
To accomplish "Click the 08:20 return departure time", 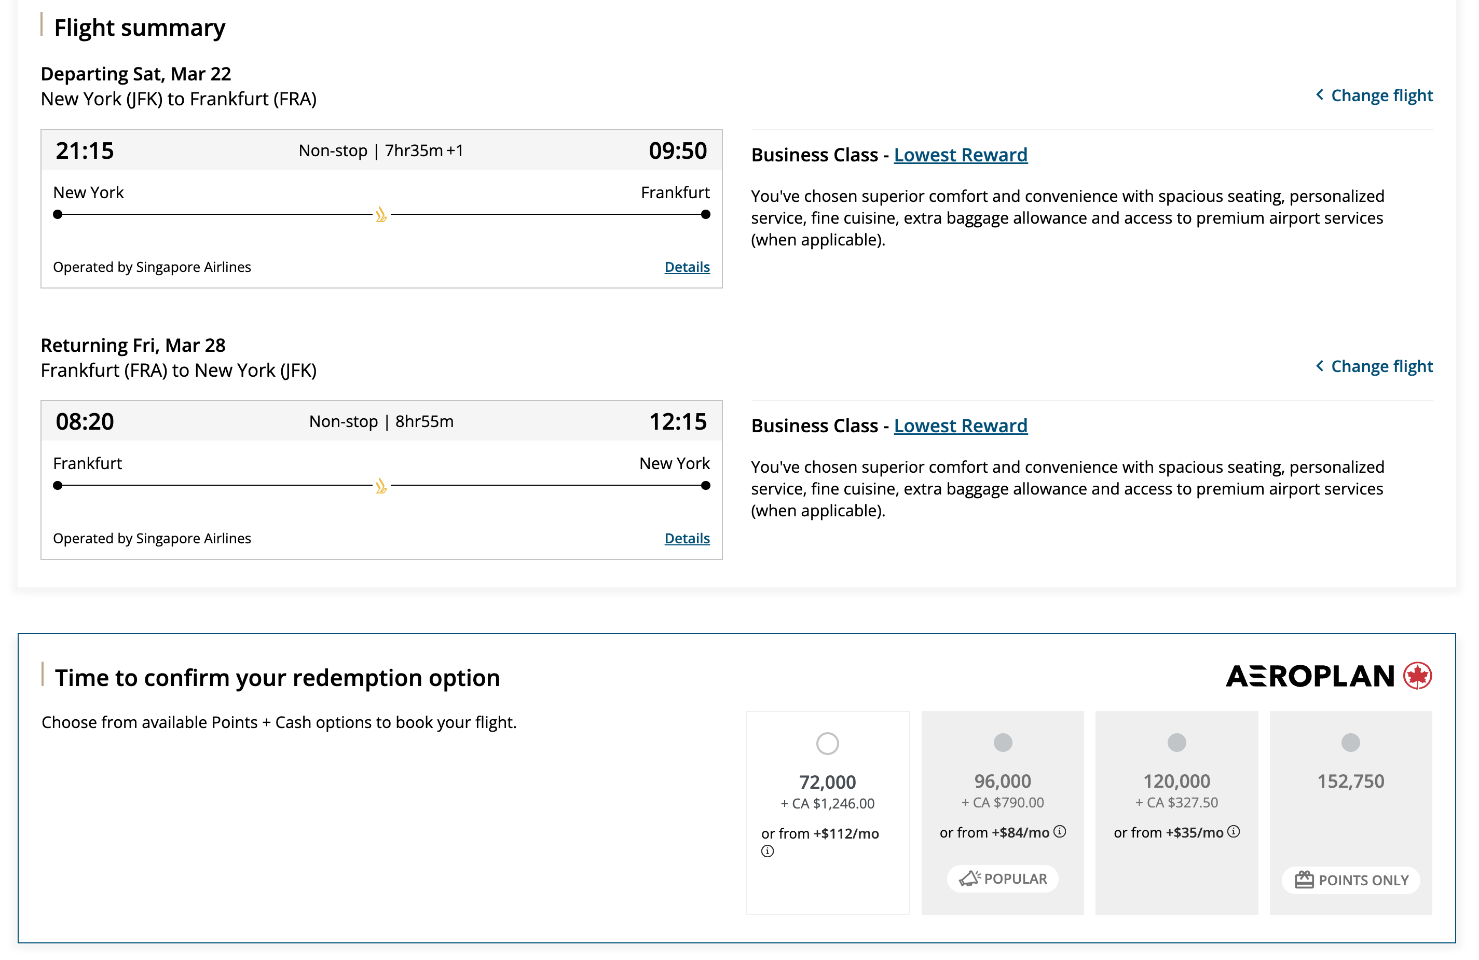I will pyautogui.click(x=85, y=422).
